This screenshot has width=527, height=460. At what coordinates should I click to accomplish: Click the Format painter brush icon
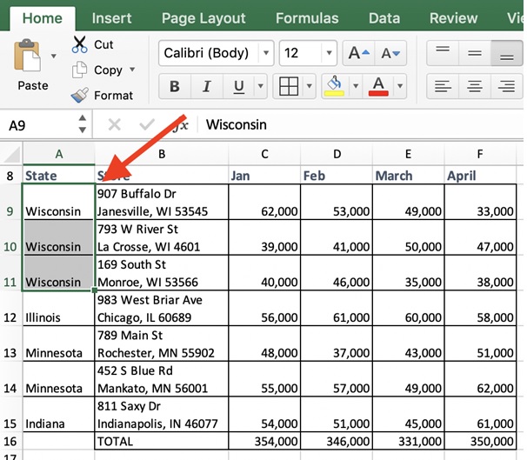(x=80, y=96)
